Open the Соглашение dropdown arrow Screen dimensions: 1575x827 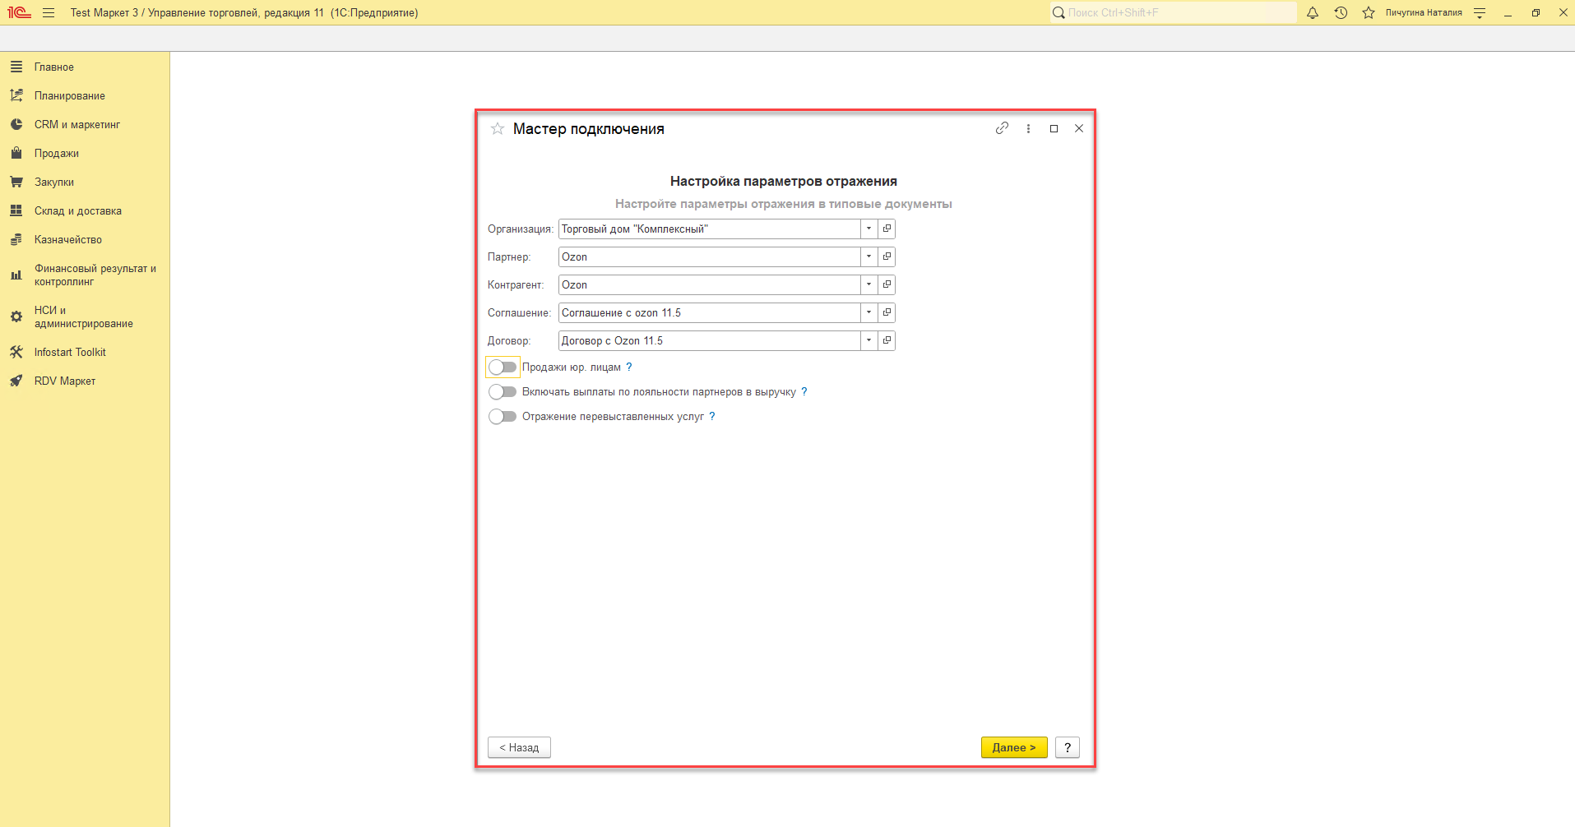pyautogui.click(x=869, y=312)
